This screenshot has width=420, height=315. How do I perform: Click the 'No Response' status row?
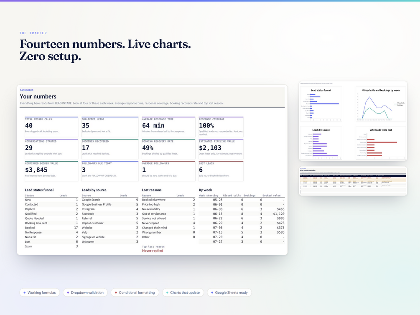[51, 232]
